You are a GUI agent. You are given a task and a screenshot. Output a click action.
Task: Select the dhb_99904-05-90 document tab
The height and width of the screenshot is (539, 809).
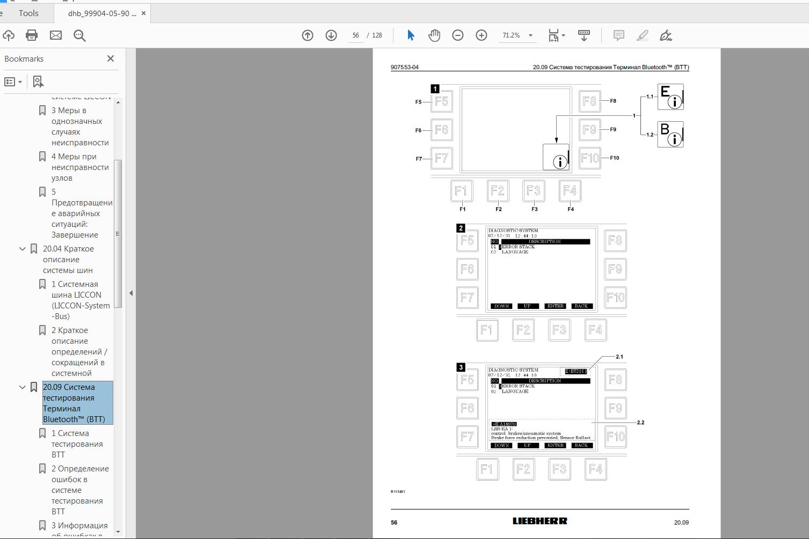pos(102,13)
